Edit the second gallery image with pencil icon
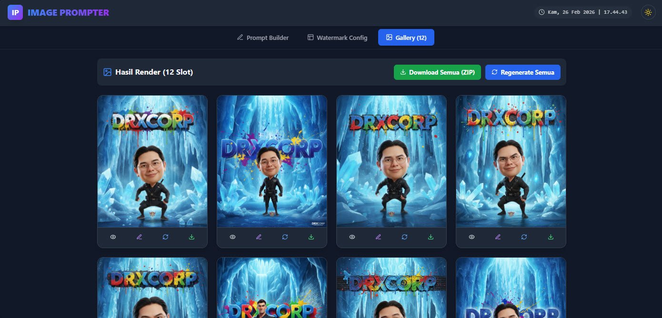Viewport: 662px width, 318px height. (259, 237)
